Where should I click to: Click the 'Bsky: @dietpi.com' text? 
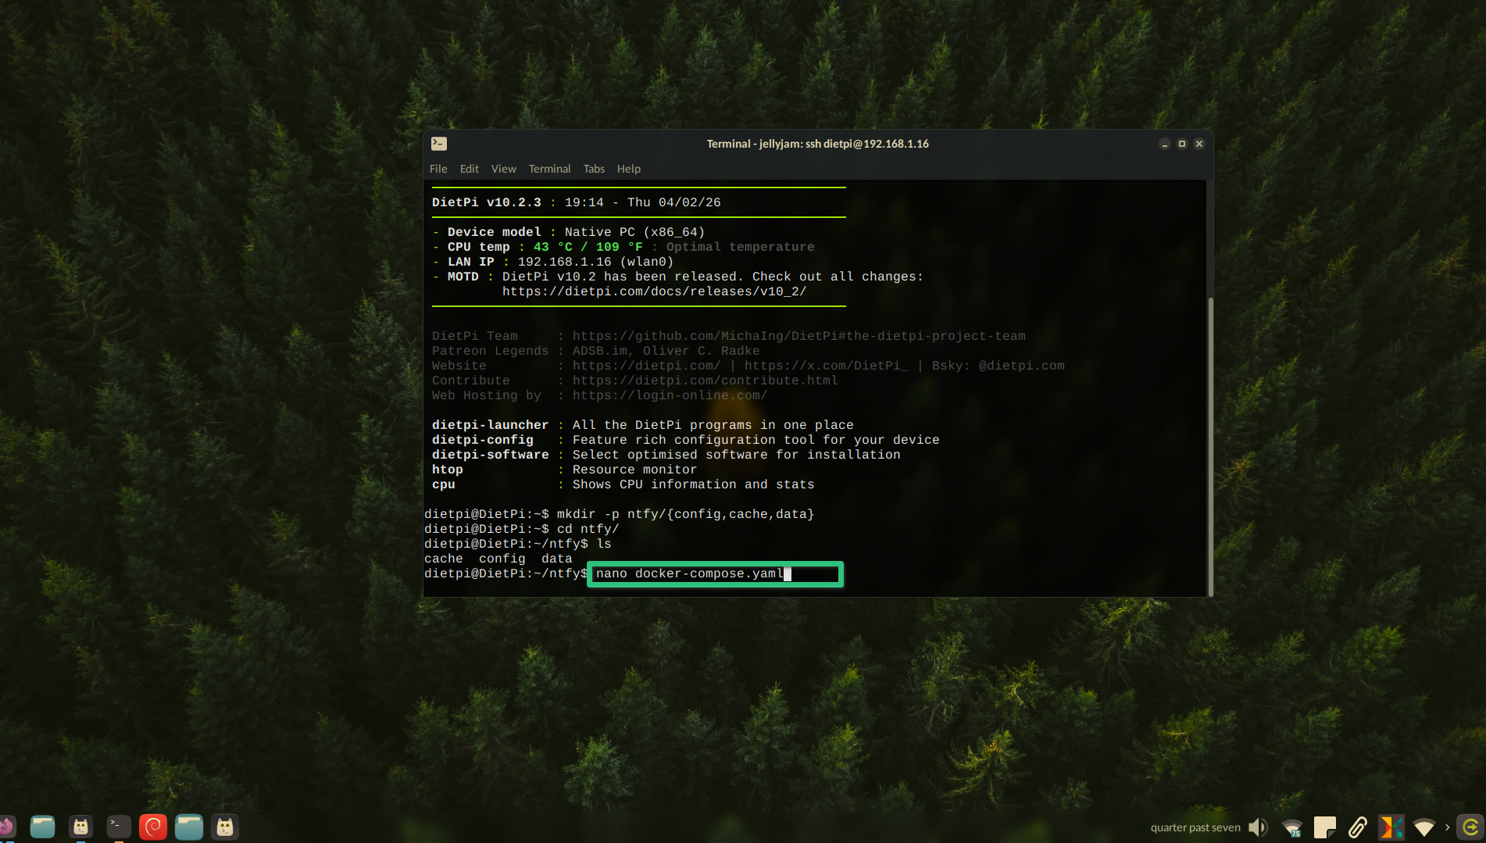click(998, 366)
